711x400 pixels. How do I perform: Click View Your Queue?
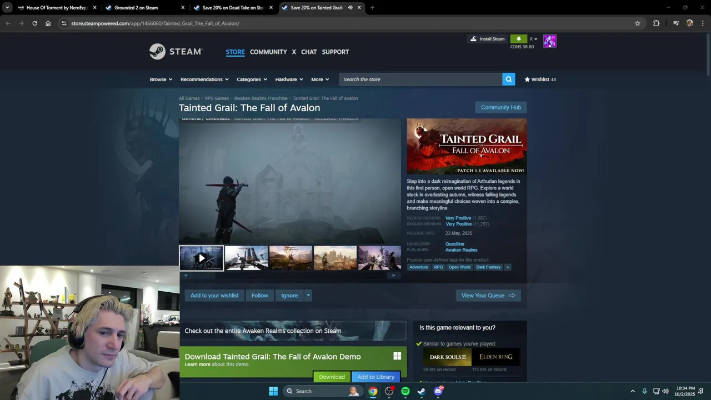(488, 296)
